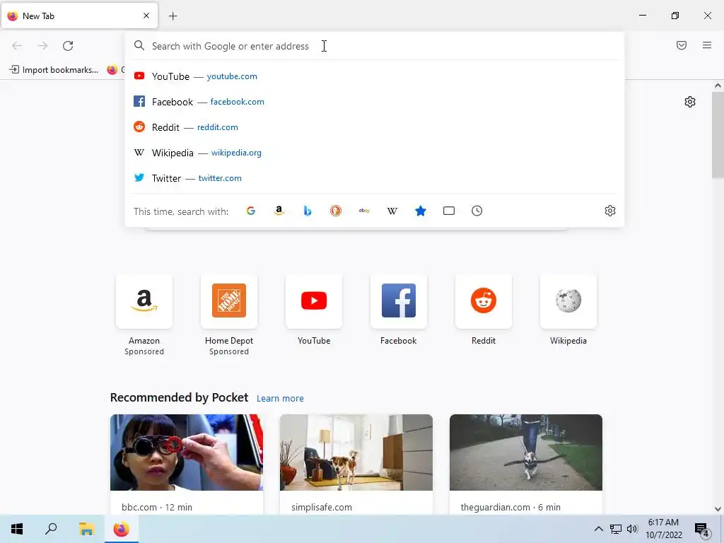This screenshot has height=543, width=724.
Task: Search this time with Amazon icon
Action: tap(279, 211)
